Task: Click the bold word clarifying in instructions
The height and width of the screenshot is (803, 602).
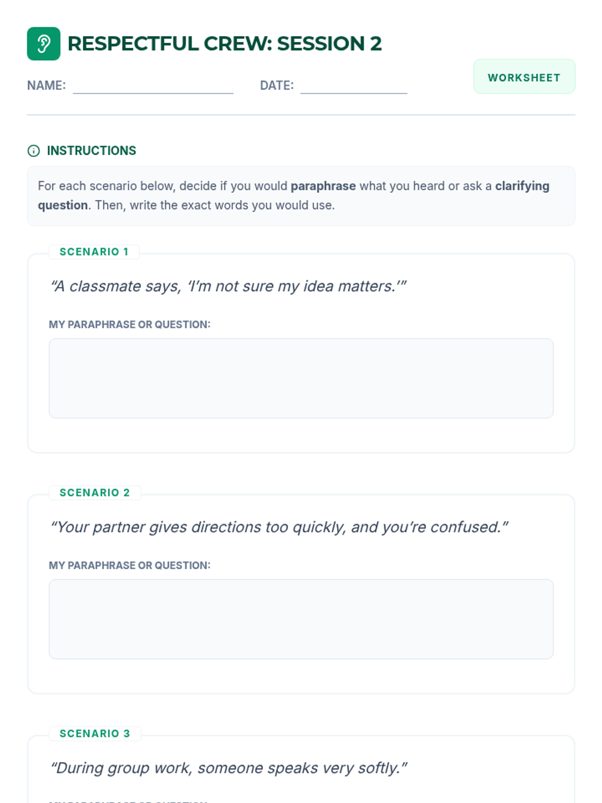Action: click(x=522, y=186)
